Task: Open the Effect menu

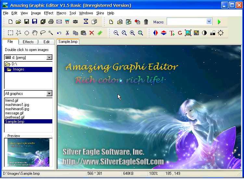Action: (x=48, y=13)
